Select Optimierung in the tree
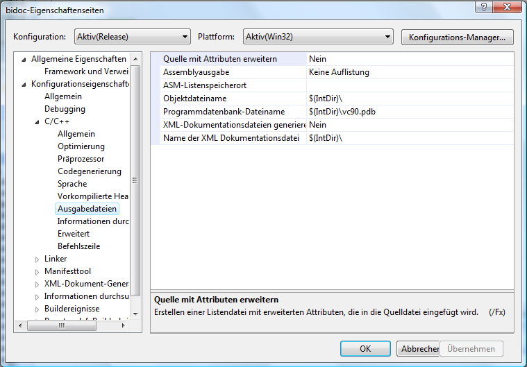Viewport: 527px width, 367px height. point(81,146)
